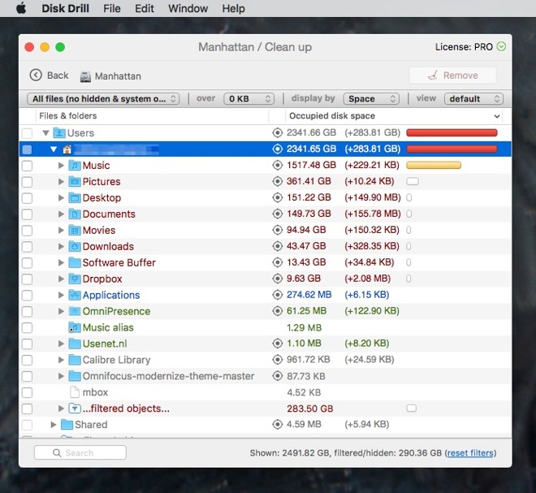The width and height of the screenshot is (536, 493).
Task: Mark the mbox file checkbox
Action: pos(27,392)
